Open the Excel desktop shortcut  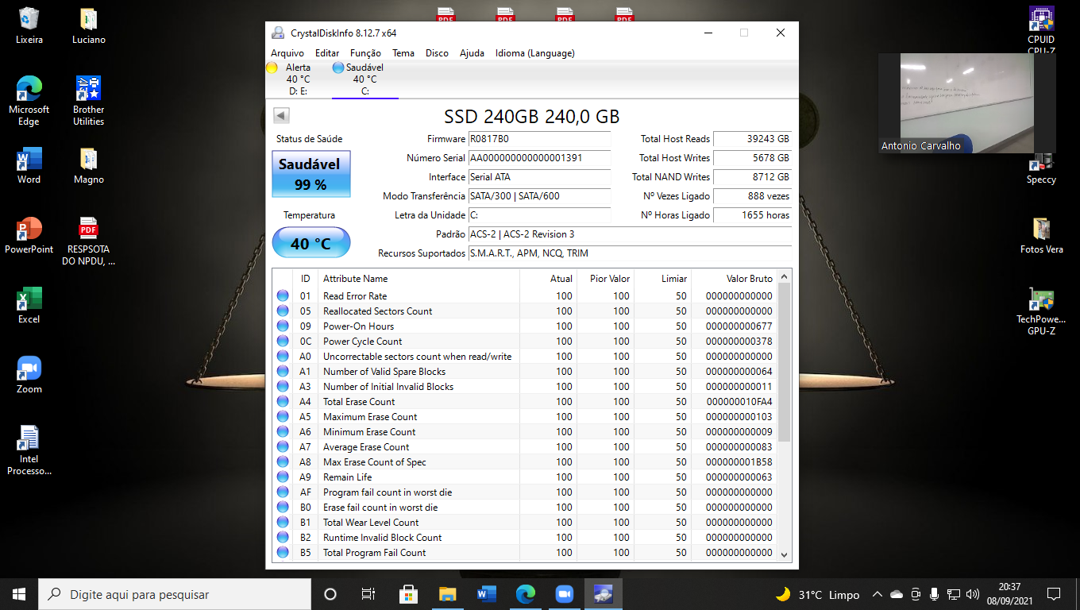[29, 305]
